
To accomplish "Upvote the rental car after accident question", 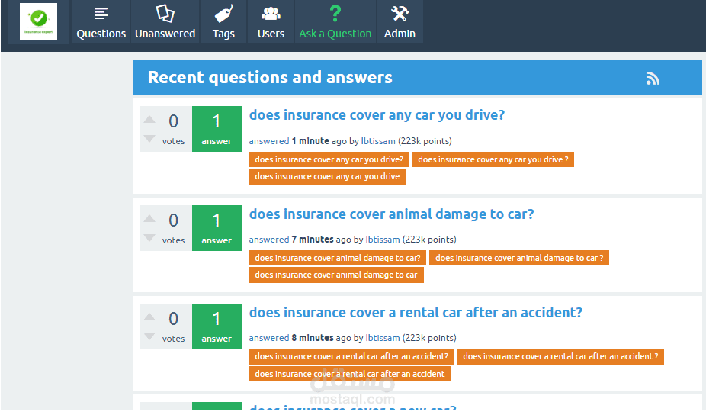I will (x=149, y=317).
